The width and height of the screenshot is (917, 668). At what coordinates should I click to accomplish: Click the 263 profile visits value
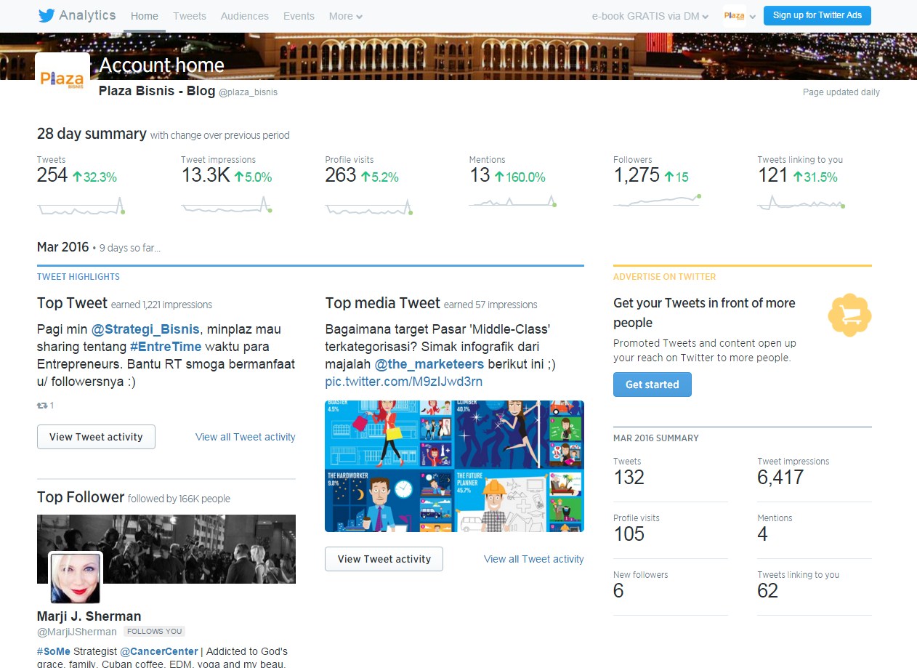pos(341,175)
